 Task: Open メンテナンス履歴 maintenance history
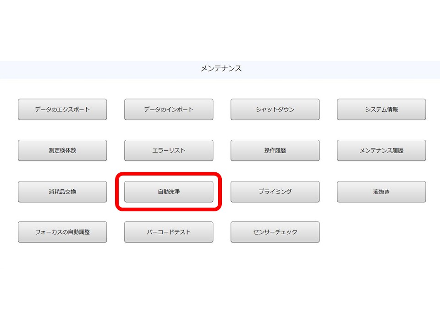[382, 150]
